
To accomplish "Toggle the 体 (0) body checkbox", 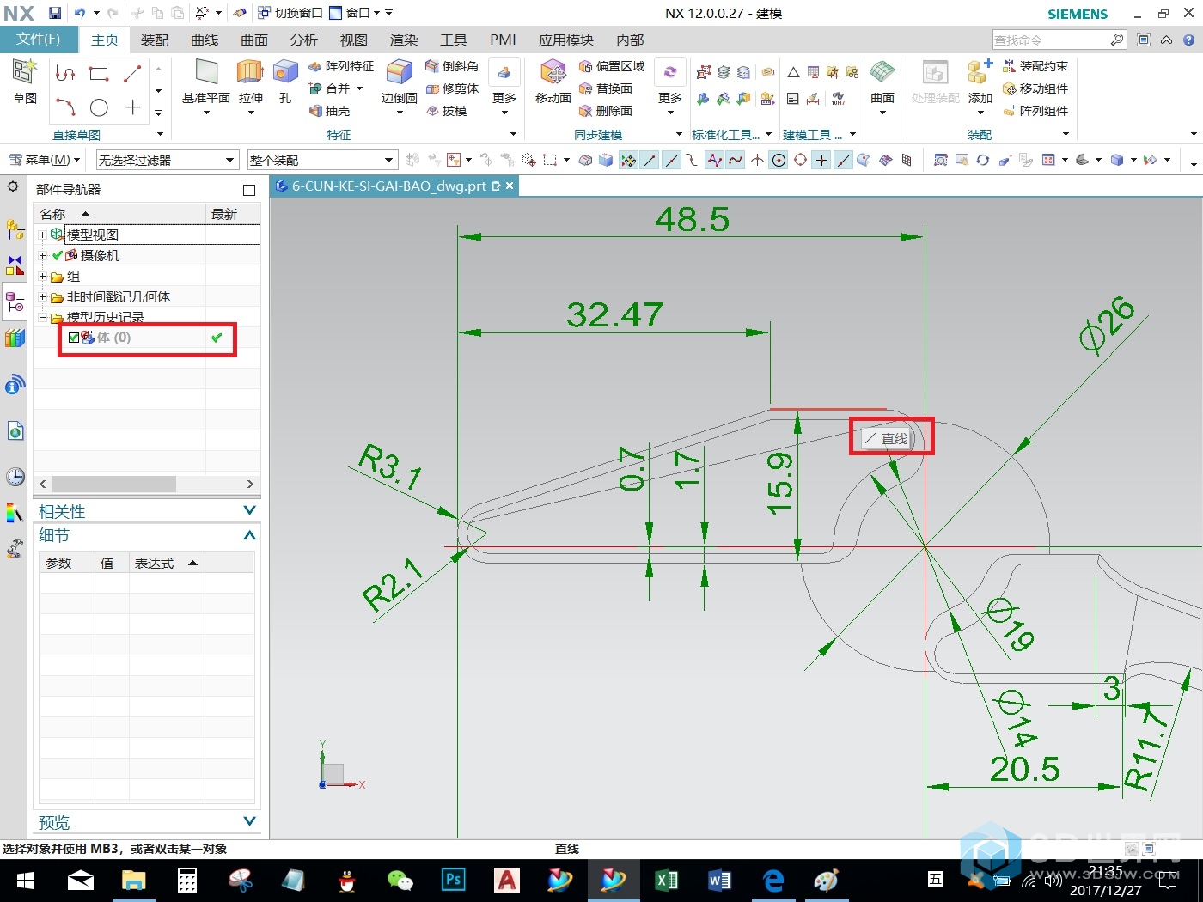I will point(74,338).
